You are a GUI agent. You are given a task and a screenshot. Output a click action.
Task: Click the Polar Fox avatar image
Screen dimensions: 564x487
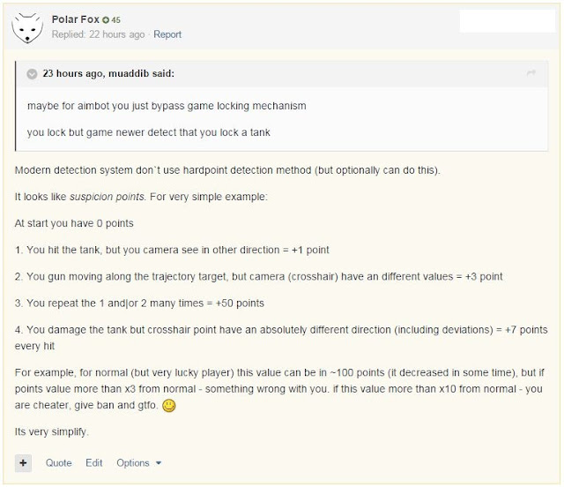27,28
